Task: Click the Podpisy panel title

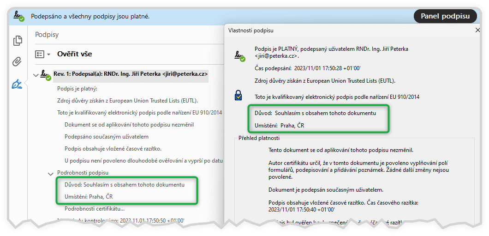Action: [x=47, y=35]
